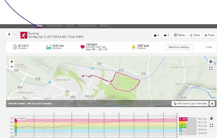Open the Activity tab
This screenshot has width=217, height=138.
[71, 26]
